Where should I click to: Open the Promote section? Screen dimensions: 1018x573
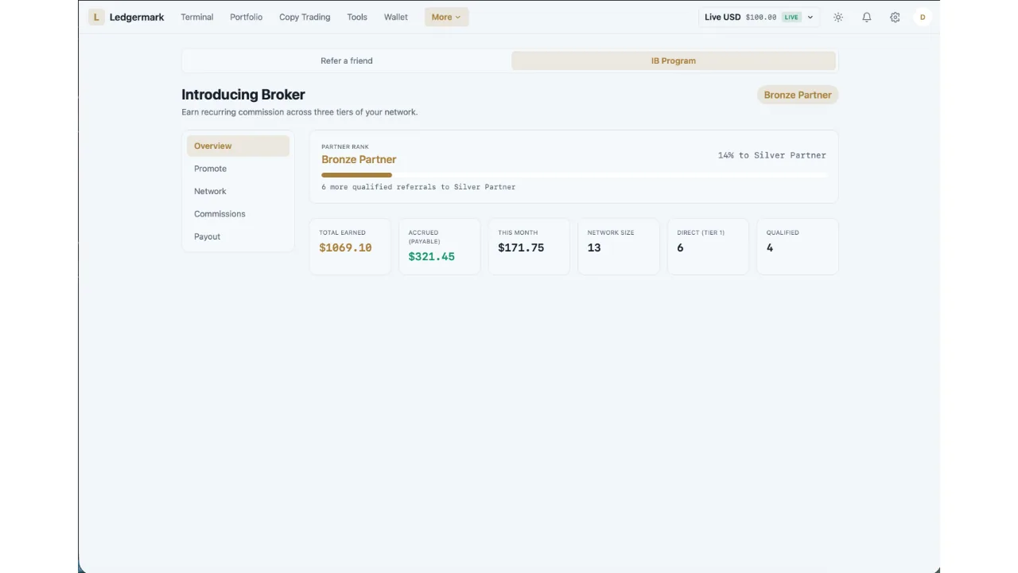coord(238,169)
